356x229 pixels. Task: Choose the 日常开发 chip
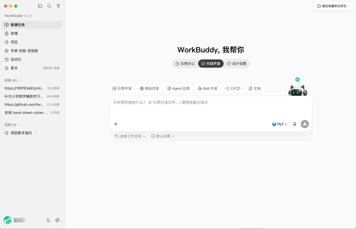pyautogui.click(x=122, y=88)
